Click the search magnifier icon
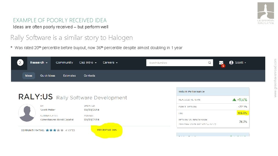Screen dimensions: 278x156 210,63
